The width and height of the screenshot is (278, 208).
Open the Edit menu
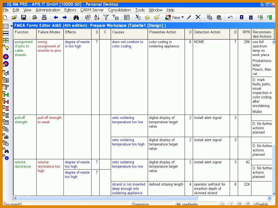16,10
